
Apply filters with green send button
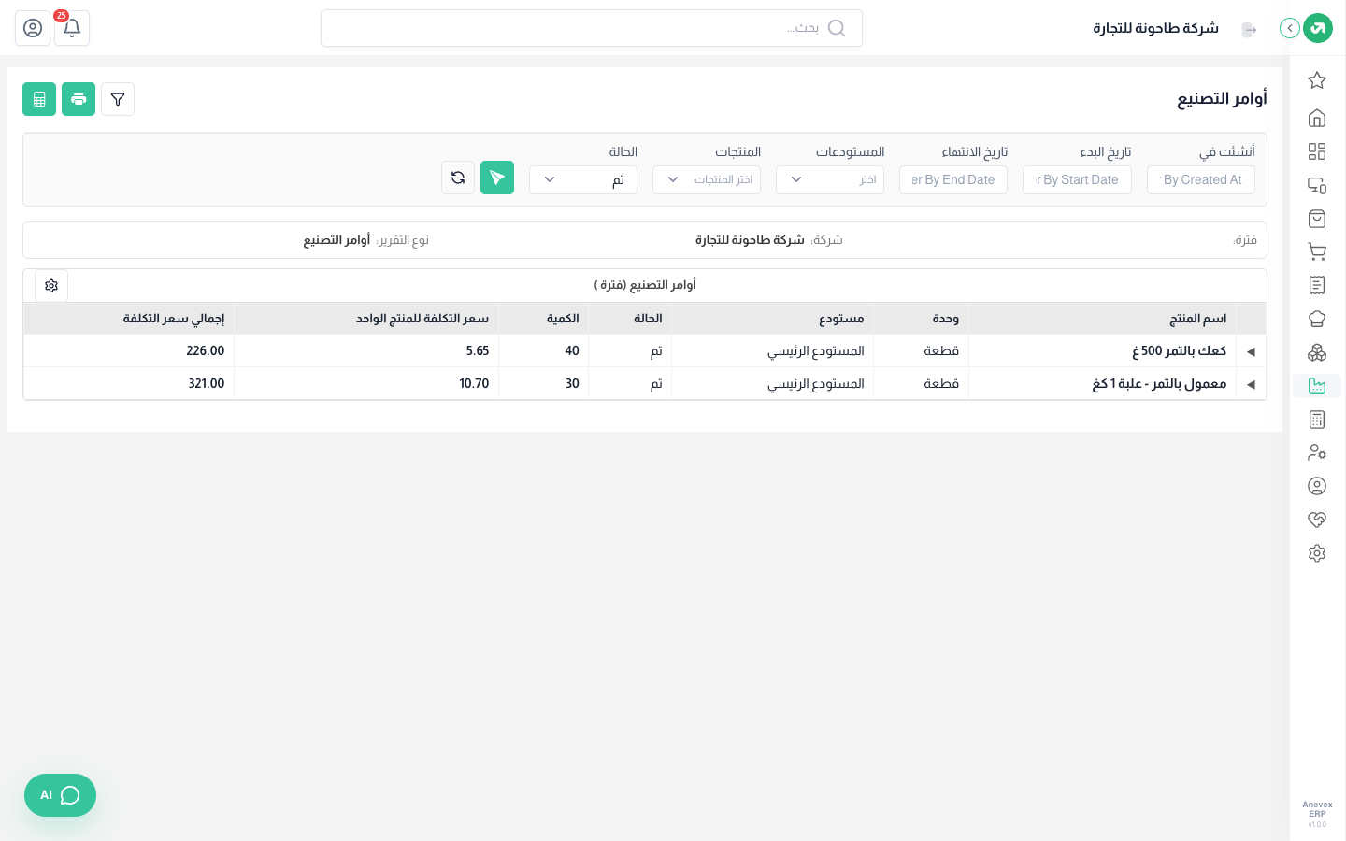tap(497, 178)
